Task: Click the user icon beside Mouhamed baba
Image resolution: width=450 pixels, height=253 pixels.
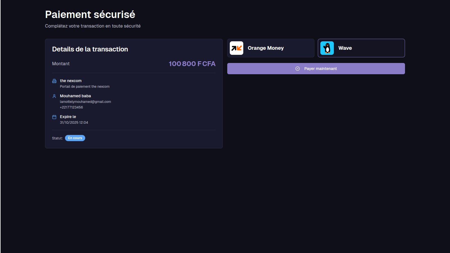Action: pos(54,96)
